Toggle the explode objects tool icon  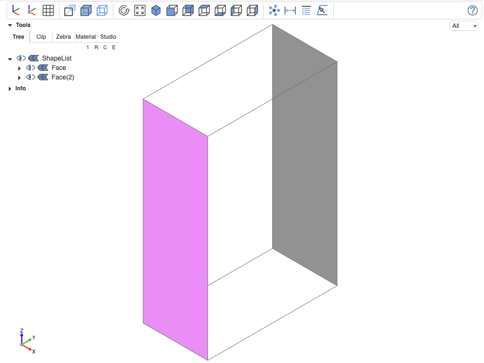click(274, 10)
